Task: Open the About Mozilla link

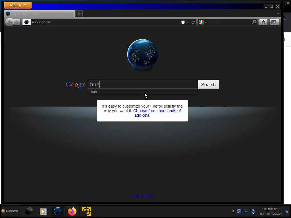Action: [x=143, y=196]
